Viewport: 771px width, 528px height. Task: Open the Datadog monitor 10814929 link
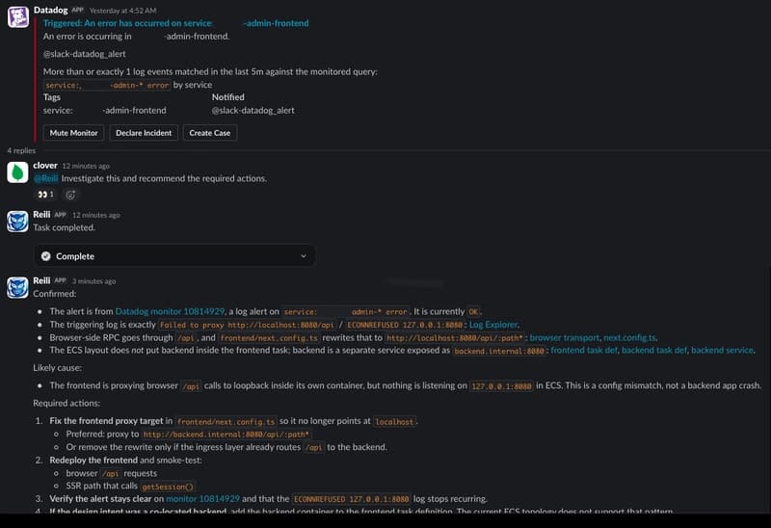170,311
